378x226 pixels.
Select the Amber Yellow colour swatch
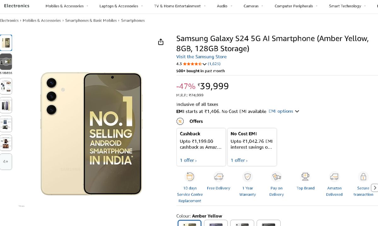pyautogui.click(x=189, y=223)
